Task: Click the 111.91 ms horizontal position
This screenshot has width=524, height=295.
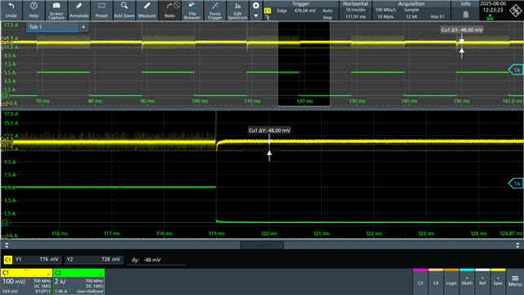Action: (x=355, y=16)
